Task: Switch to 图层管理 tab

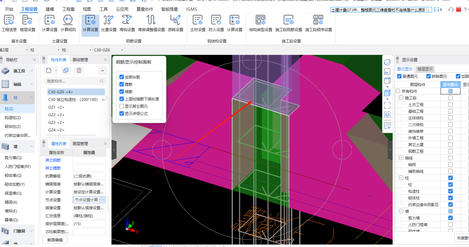Action: point(80,144)
